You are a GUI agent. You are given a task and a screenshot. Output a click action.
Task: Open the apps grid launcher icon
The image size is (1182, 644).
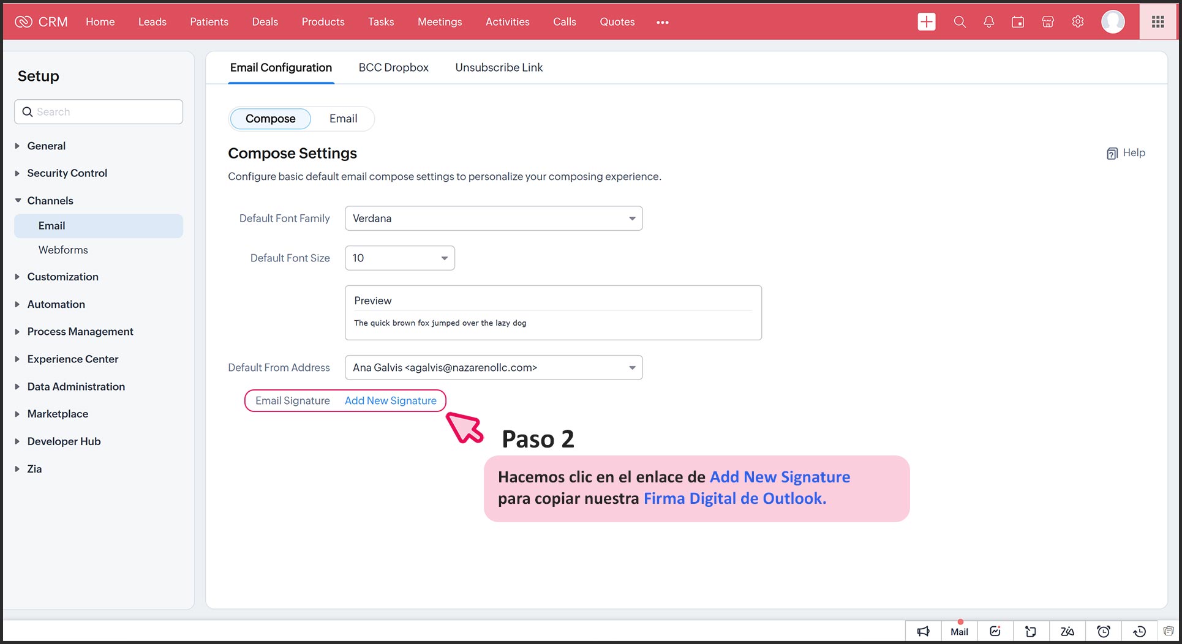point(1158,22)
